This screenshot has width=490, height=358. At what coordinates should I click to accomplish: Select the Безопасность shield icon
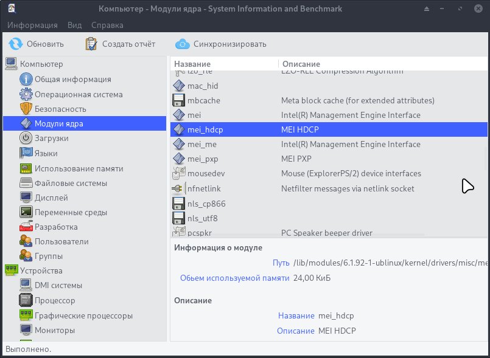pyautogui.click(x=26, y=109)
